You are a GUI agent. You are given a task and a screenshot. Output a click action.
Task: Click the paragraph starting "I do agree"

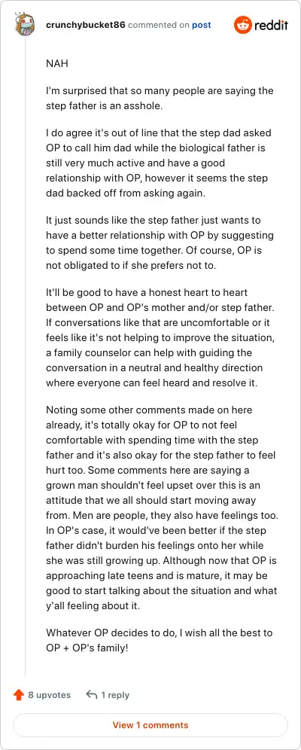click(160, 163)
